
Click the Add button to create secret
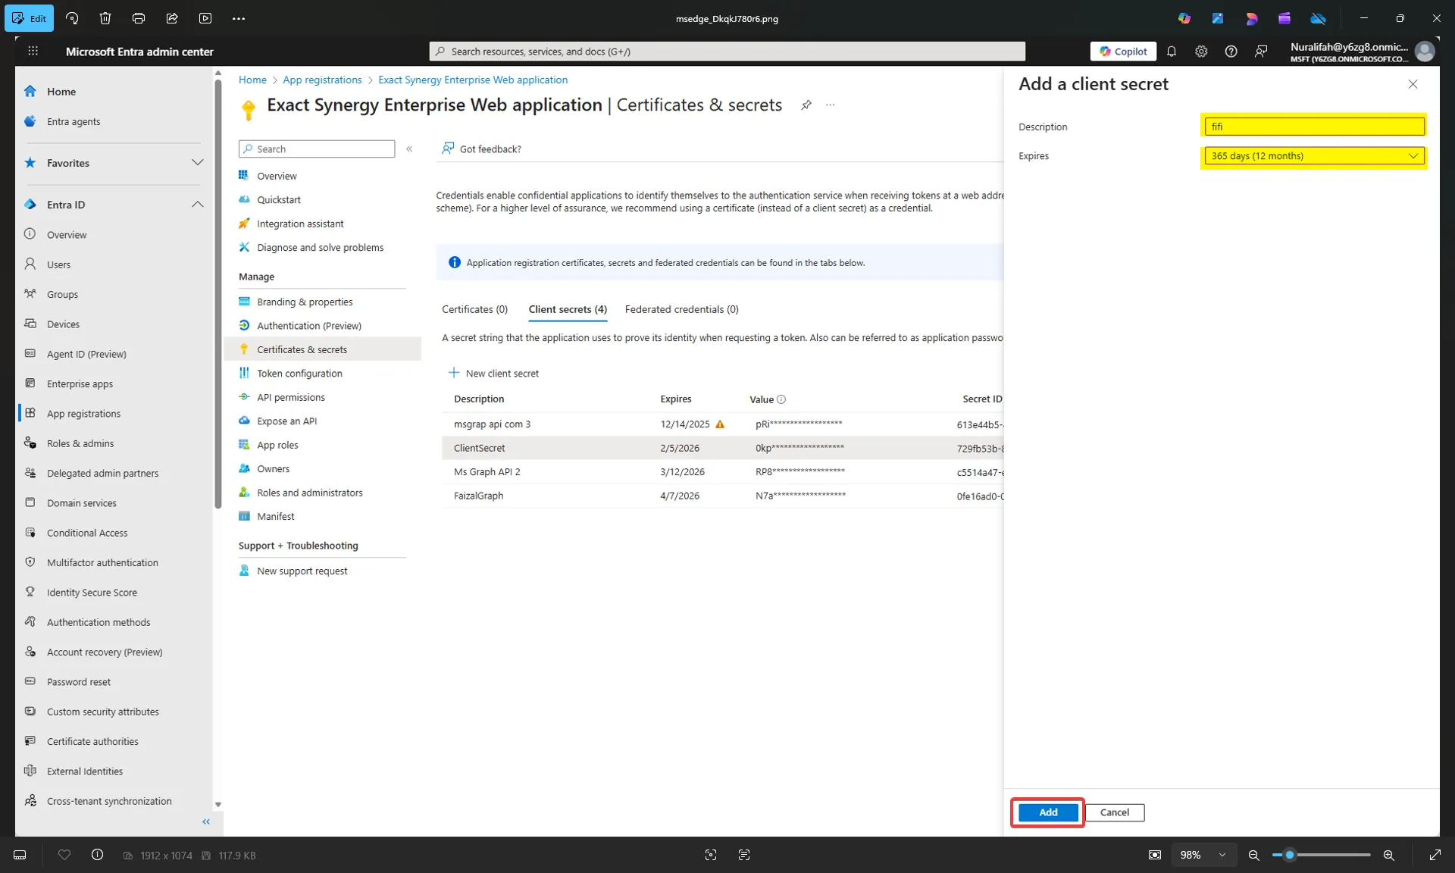point(1047,812)
